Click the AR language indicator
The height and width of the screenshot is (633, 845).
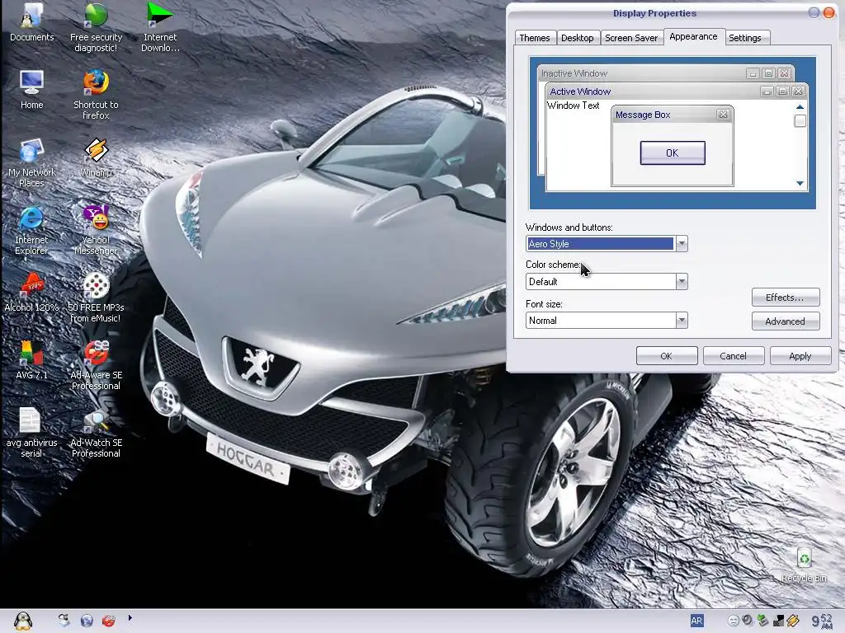coord(696,621)
